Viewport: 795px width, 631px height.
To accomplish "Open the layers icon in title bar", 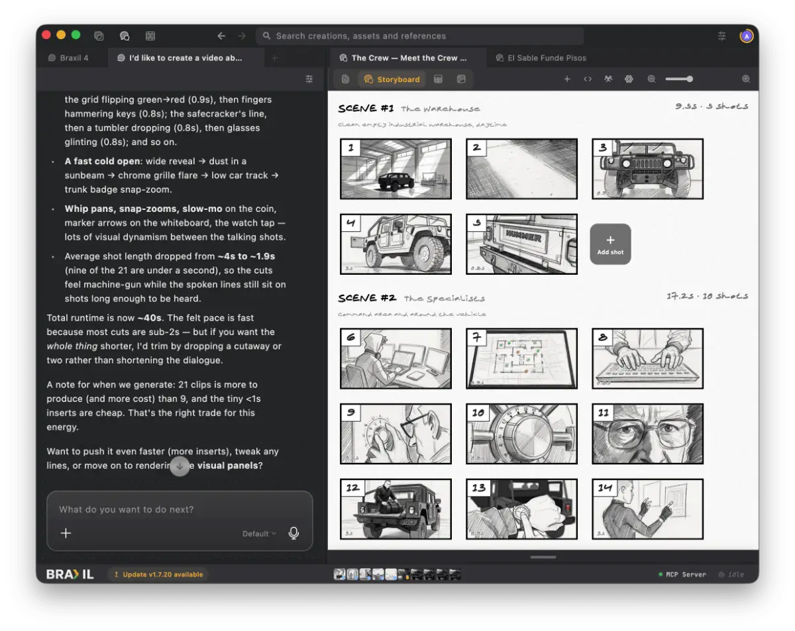I will [99, 36].
